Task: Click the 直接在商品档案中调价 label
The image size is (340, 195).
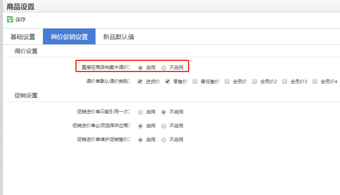Action: tap(106, 67)
